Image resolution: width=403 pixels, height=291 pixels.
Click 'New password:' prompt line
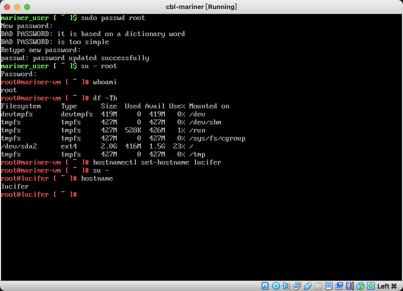pos(27,26)
